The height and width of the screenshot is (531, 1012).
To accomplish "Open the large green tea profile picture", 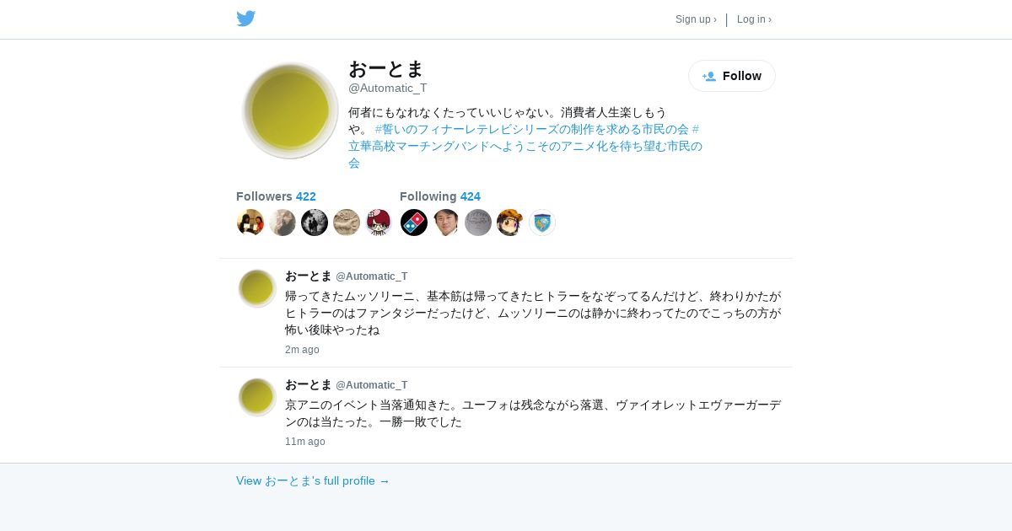I will click(x=290, y=110).
